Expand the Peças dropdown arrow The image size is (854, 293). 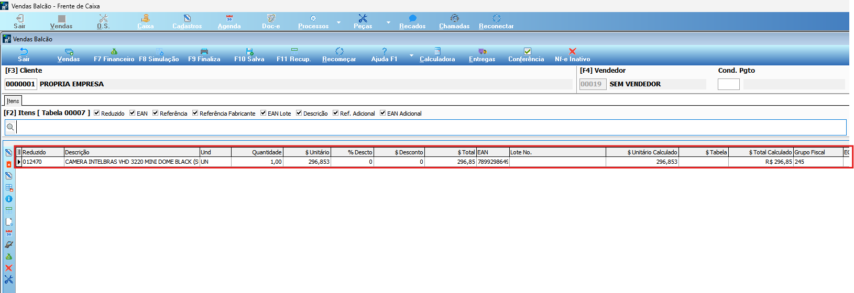[x=388, y=22]
